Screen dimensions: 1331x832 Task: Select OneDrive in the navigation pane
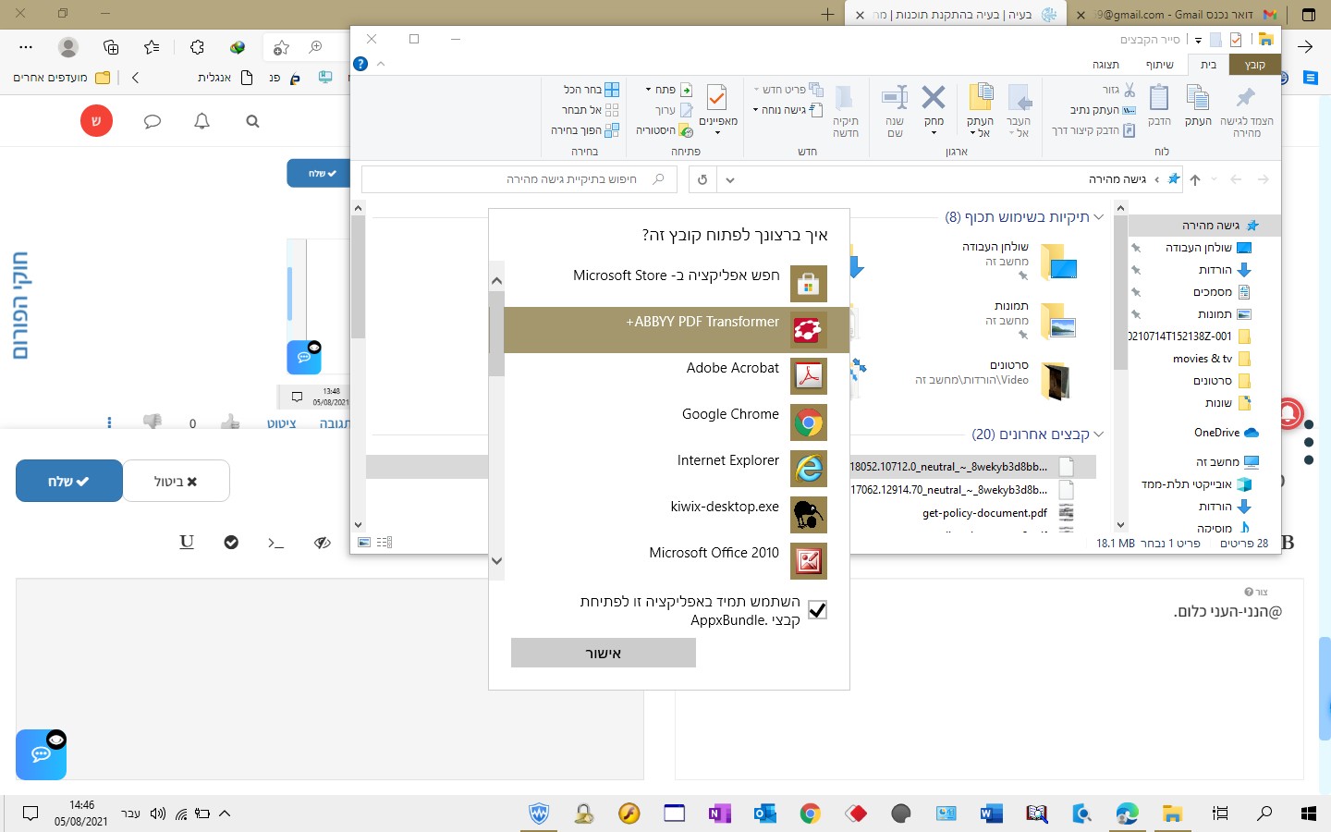[x=1226, y=433]
